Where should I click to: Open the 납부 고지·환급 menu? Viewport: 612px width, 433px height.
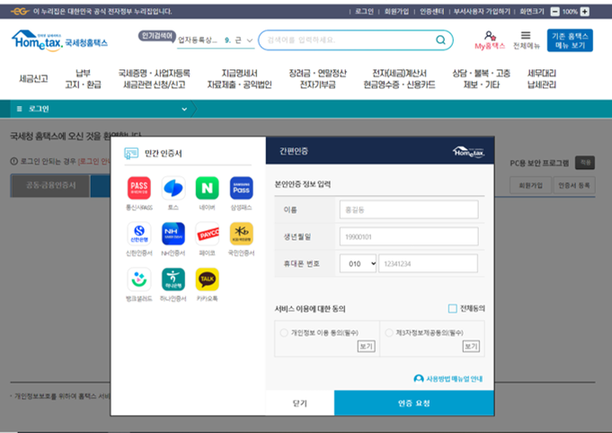[x=83, y=79]
